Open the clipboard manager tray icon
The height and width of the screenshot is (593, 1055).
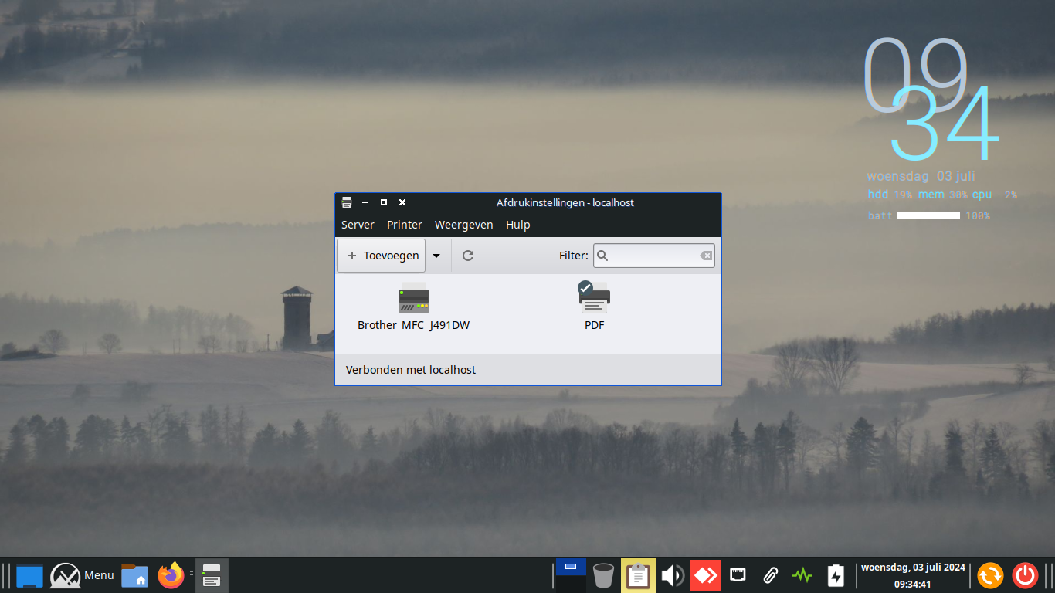click(x=638, y=575)
